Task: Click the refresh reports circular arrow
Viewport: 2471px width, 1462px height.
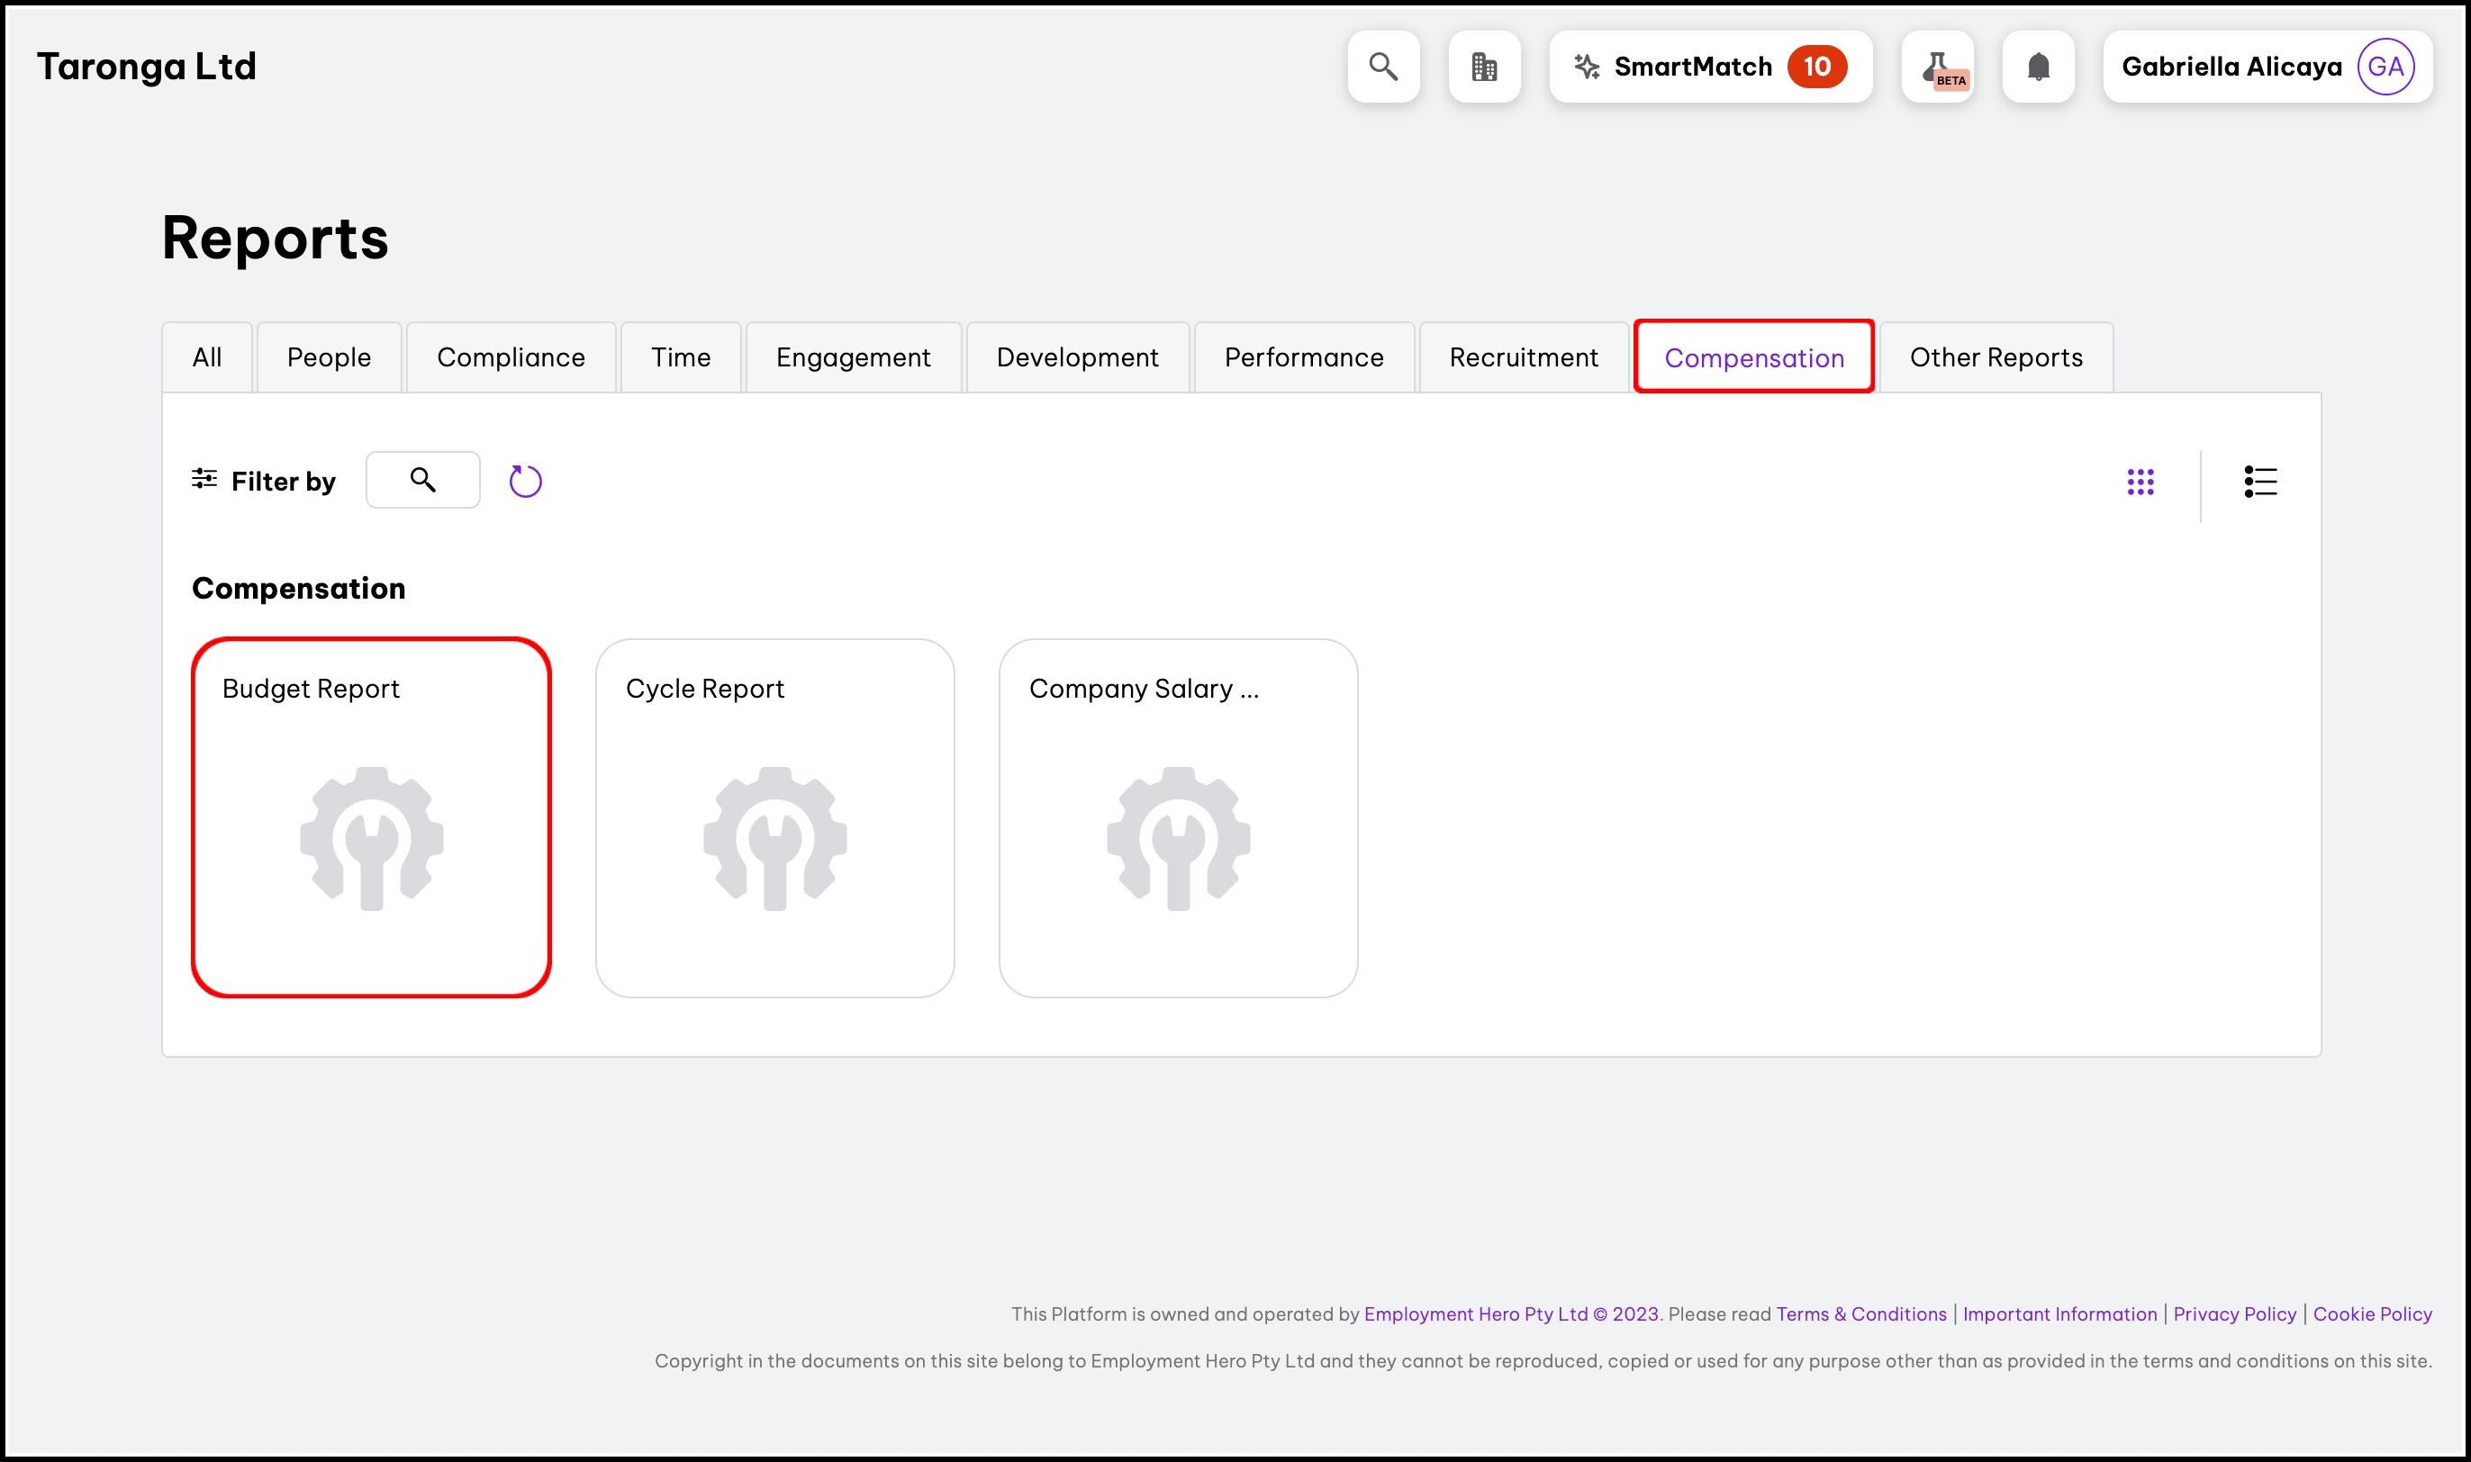Action: click(525, 481)
